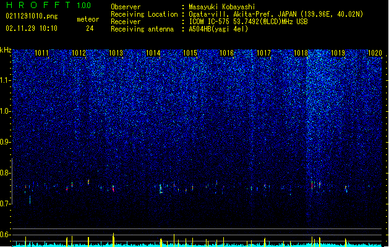The width and height of the screenshot is (389, 247).
Task: Click observer name Masayuki Kobayashi
Action: coord(222,7)
